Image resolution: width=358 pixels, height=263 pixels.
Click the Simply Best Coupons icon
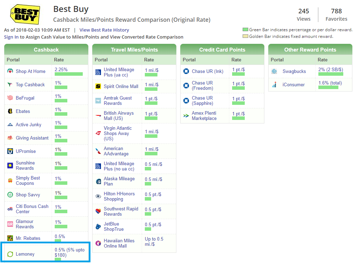(x=10, y=181)
